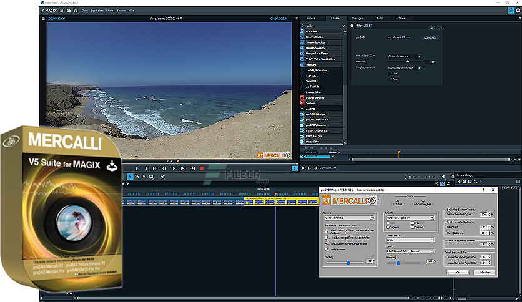Toggle Dynamische Skalierung checkbox

448,222
